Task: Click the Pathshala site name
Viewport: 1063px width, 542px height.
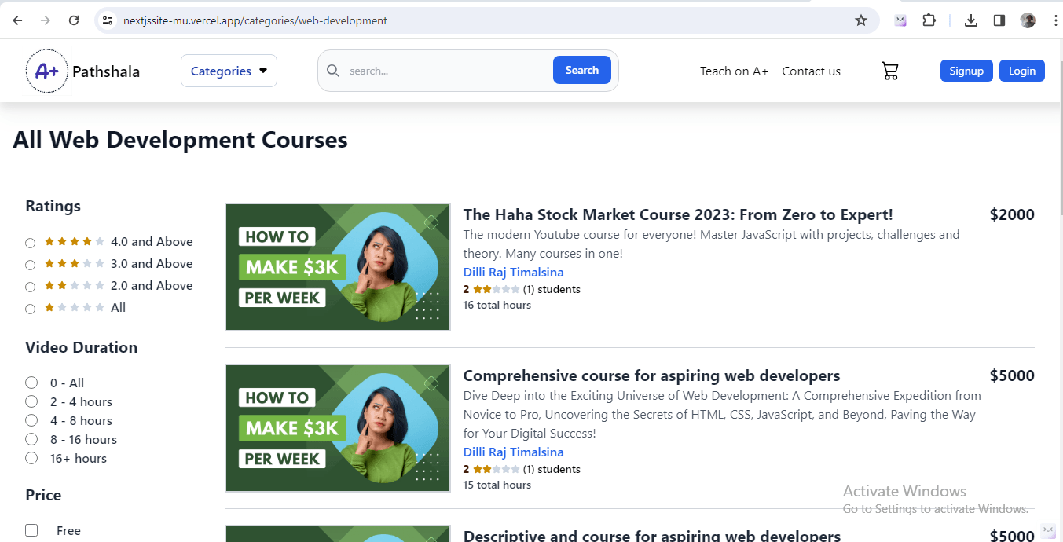Action: point(106,71)
